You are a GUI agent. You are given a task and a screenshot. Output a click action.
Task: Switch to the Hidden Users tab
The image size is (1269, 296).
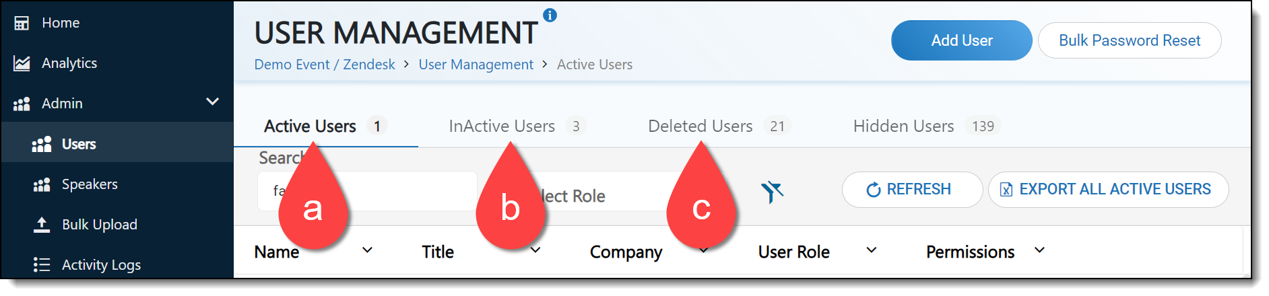(x=904, y=126)
